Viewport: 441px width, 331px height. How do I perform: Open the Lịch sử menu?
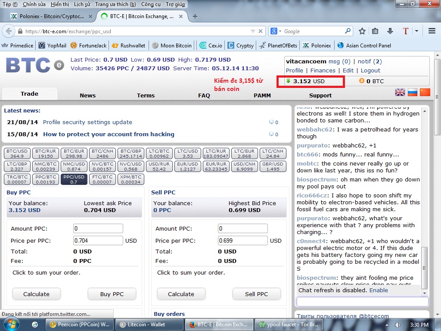[82, 4]
